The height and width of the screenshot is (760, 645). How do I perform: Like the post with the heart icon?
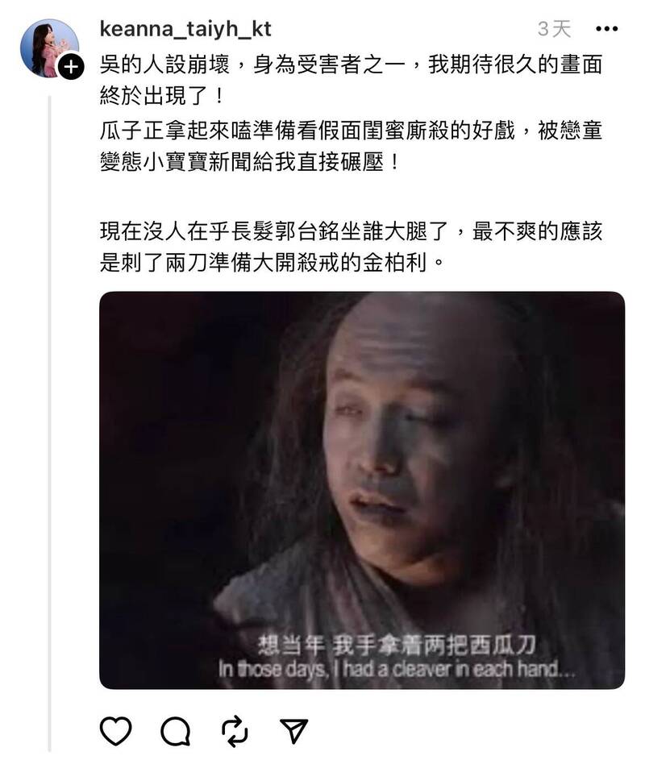pos(115,730)
